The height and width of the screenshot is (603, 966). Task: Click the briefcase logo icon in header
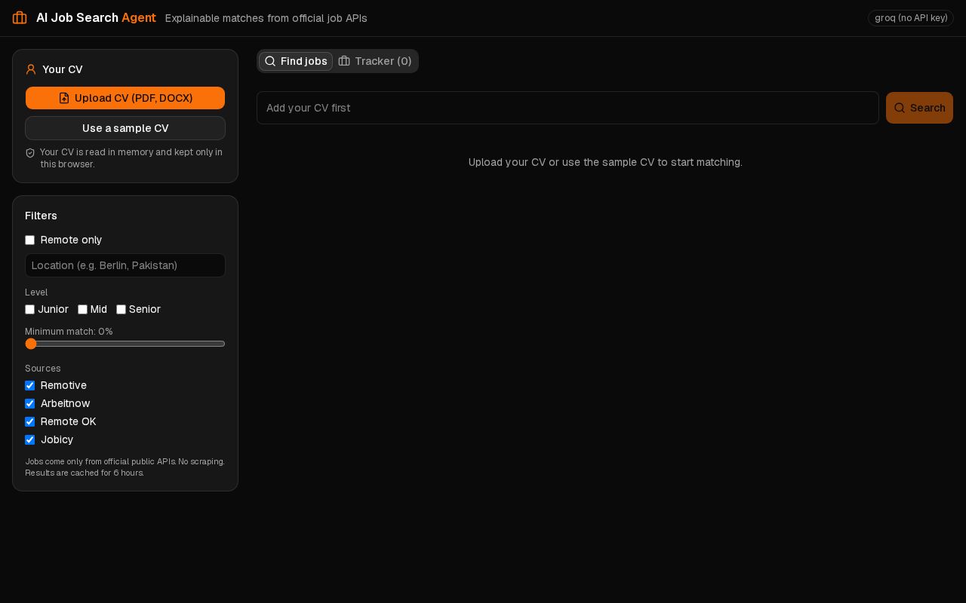tap(20, 18)
